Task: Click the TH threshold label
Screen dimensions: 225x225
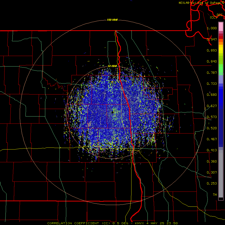Action: click(215, 195)
